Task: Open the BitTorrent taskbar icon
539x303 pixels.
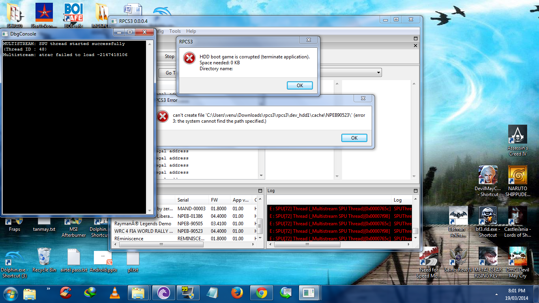Action: click(x=163, y=293)
